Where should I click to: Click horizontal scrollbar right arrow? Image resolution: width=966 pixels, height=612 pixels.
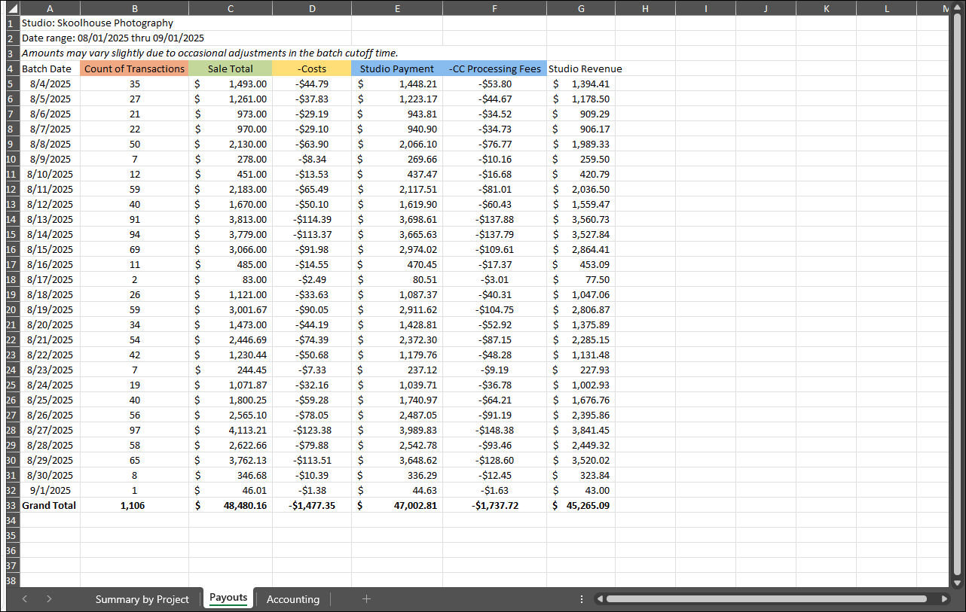pos(945,599)
